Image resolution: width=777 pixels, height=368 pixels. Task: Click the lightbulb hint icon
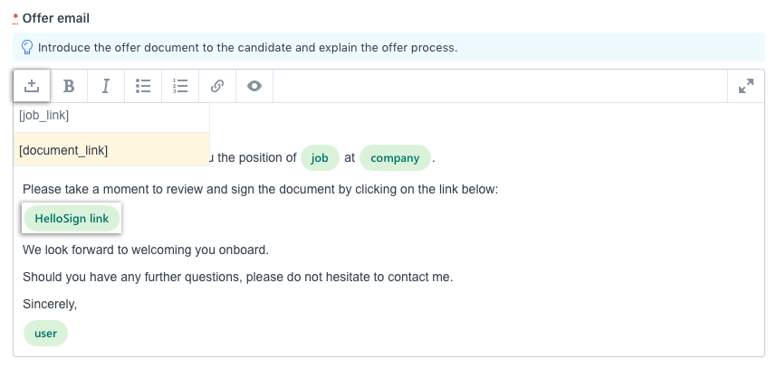tap(27, 48)
